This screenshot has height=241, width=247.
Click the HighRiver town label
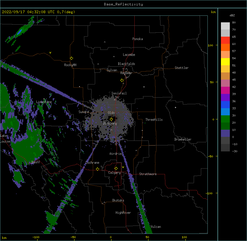click(123, 213)
